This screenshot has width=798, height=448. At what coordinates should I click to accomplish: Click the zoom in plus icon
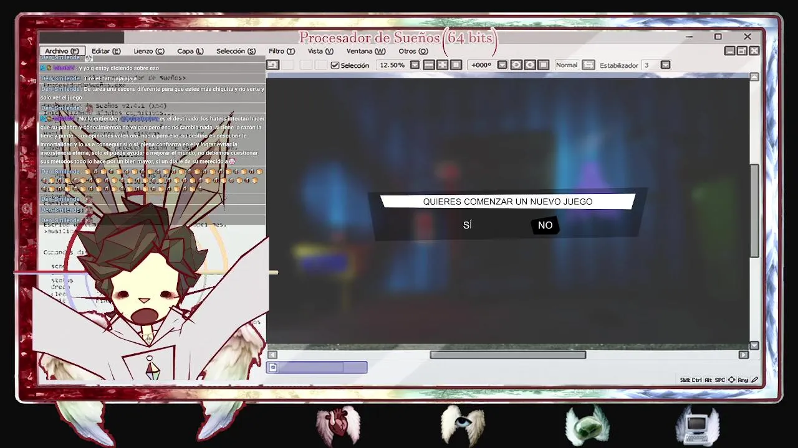click(x=443, y=65)
